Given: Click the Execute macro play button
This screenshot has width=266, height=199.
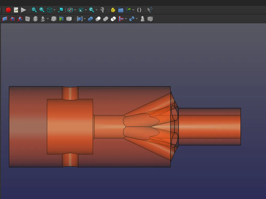Looking at the screenshot, I should pos(23,10).
